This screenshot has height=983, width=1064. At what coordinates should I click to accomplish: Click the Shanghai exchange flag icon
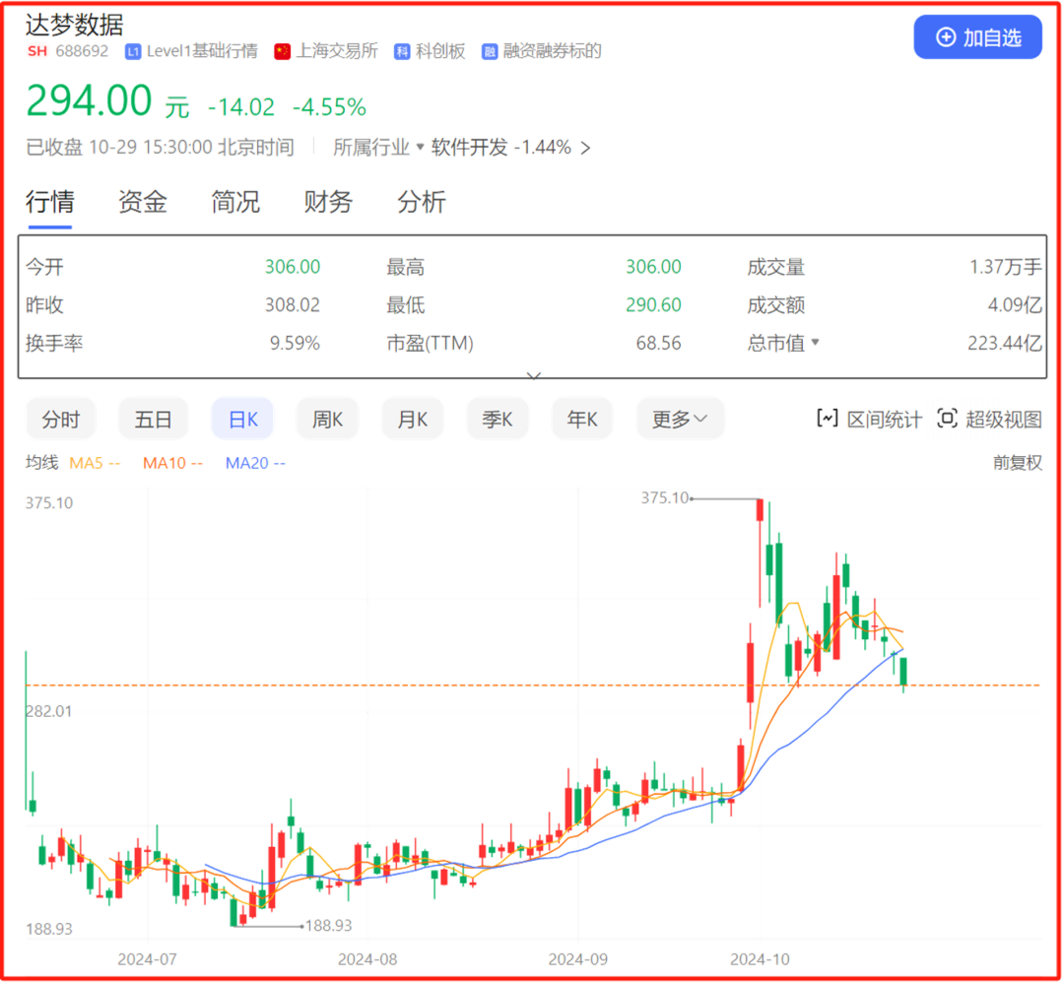point(283,51)
